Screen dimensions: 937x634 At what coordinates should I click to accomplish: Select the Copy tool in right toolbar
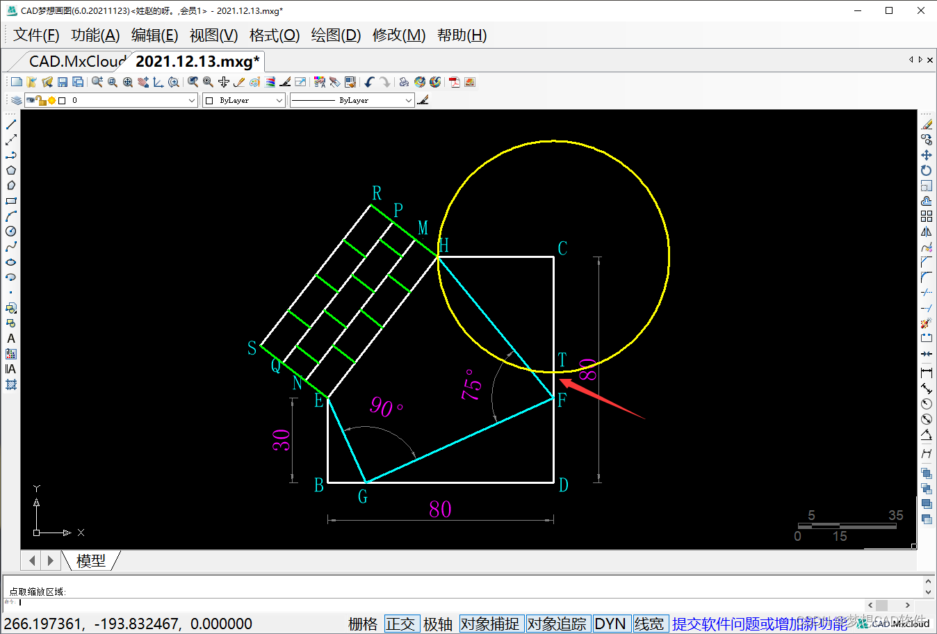(x=927, y=140)
